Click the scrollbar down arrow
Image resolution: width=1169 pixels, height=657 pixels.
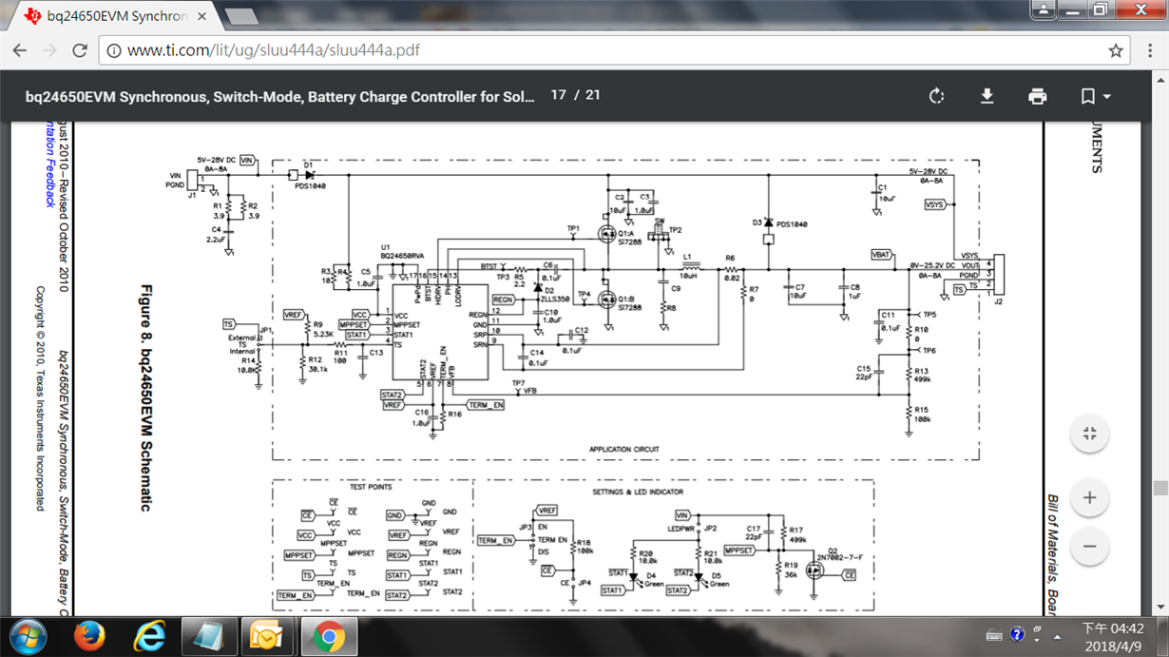(1160, 608)
